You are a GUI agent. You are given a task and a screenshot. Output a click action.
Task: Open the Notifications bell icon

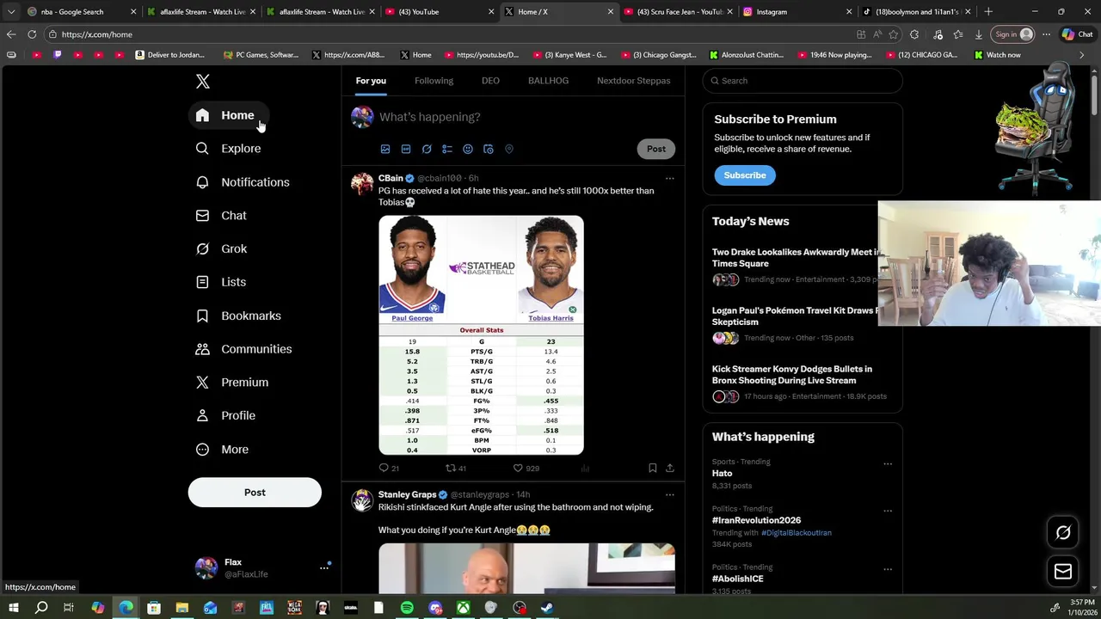tap(202, 182)
